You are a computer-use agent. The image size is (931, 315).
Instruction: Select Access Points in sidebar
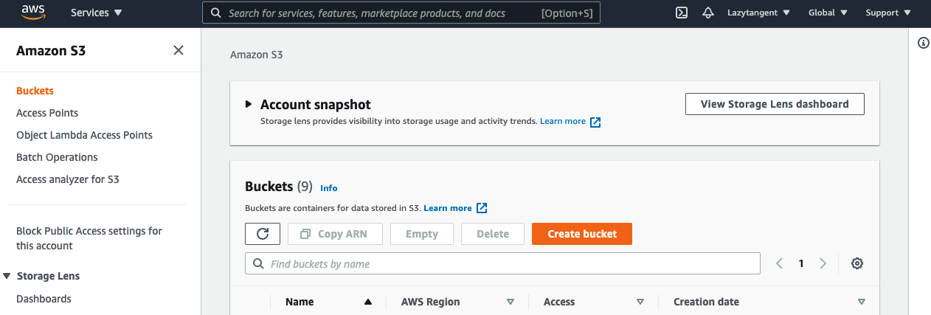(47, 113)
